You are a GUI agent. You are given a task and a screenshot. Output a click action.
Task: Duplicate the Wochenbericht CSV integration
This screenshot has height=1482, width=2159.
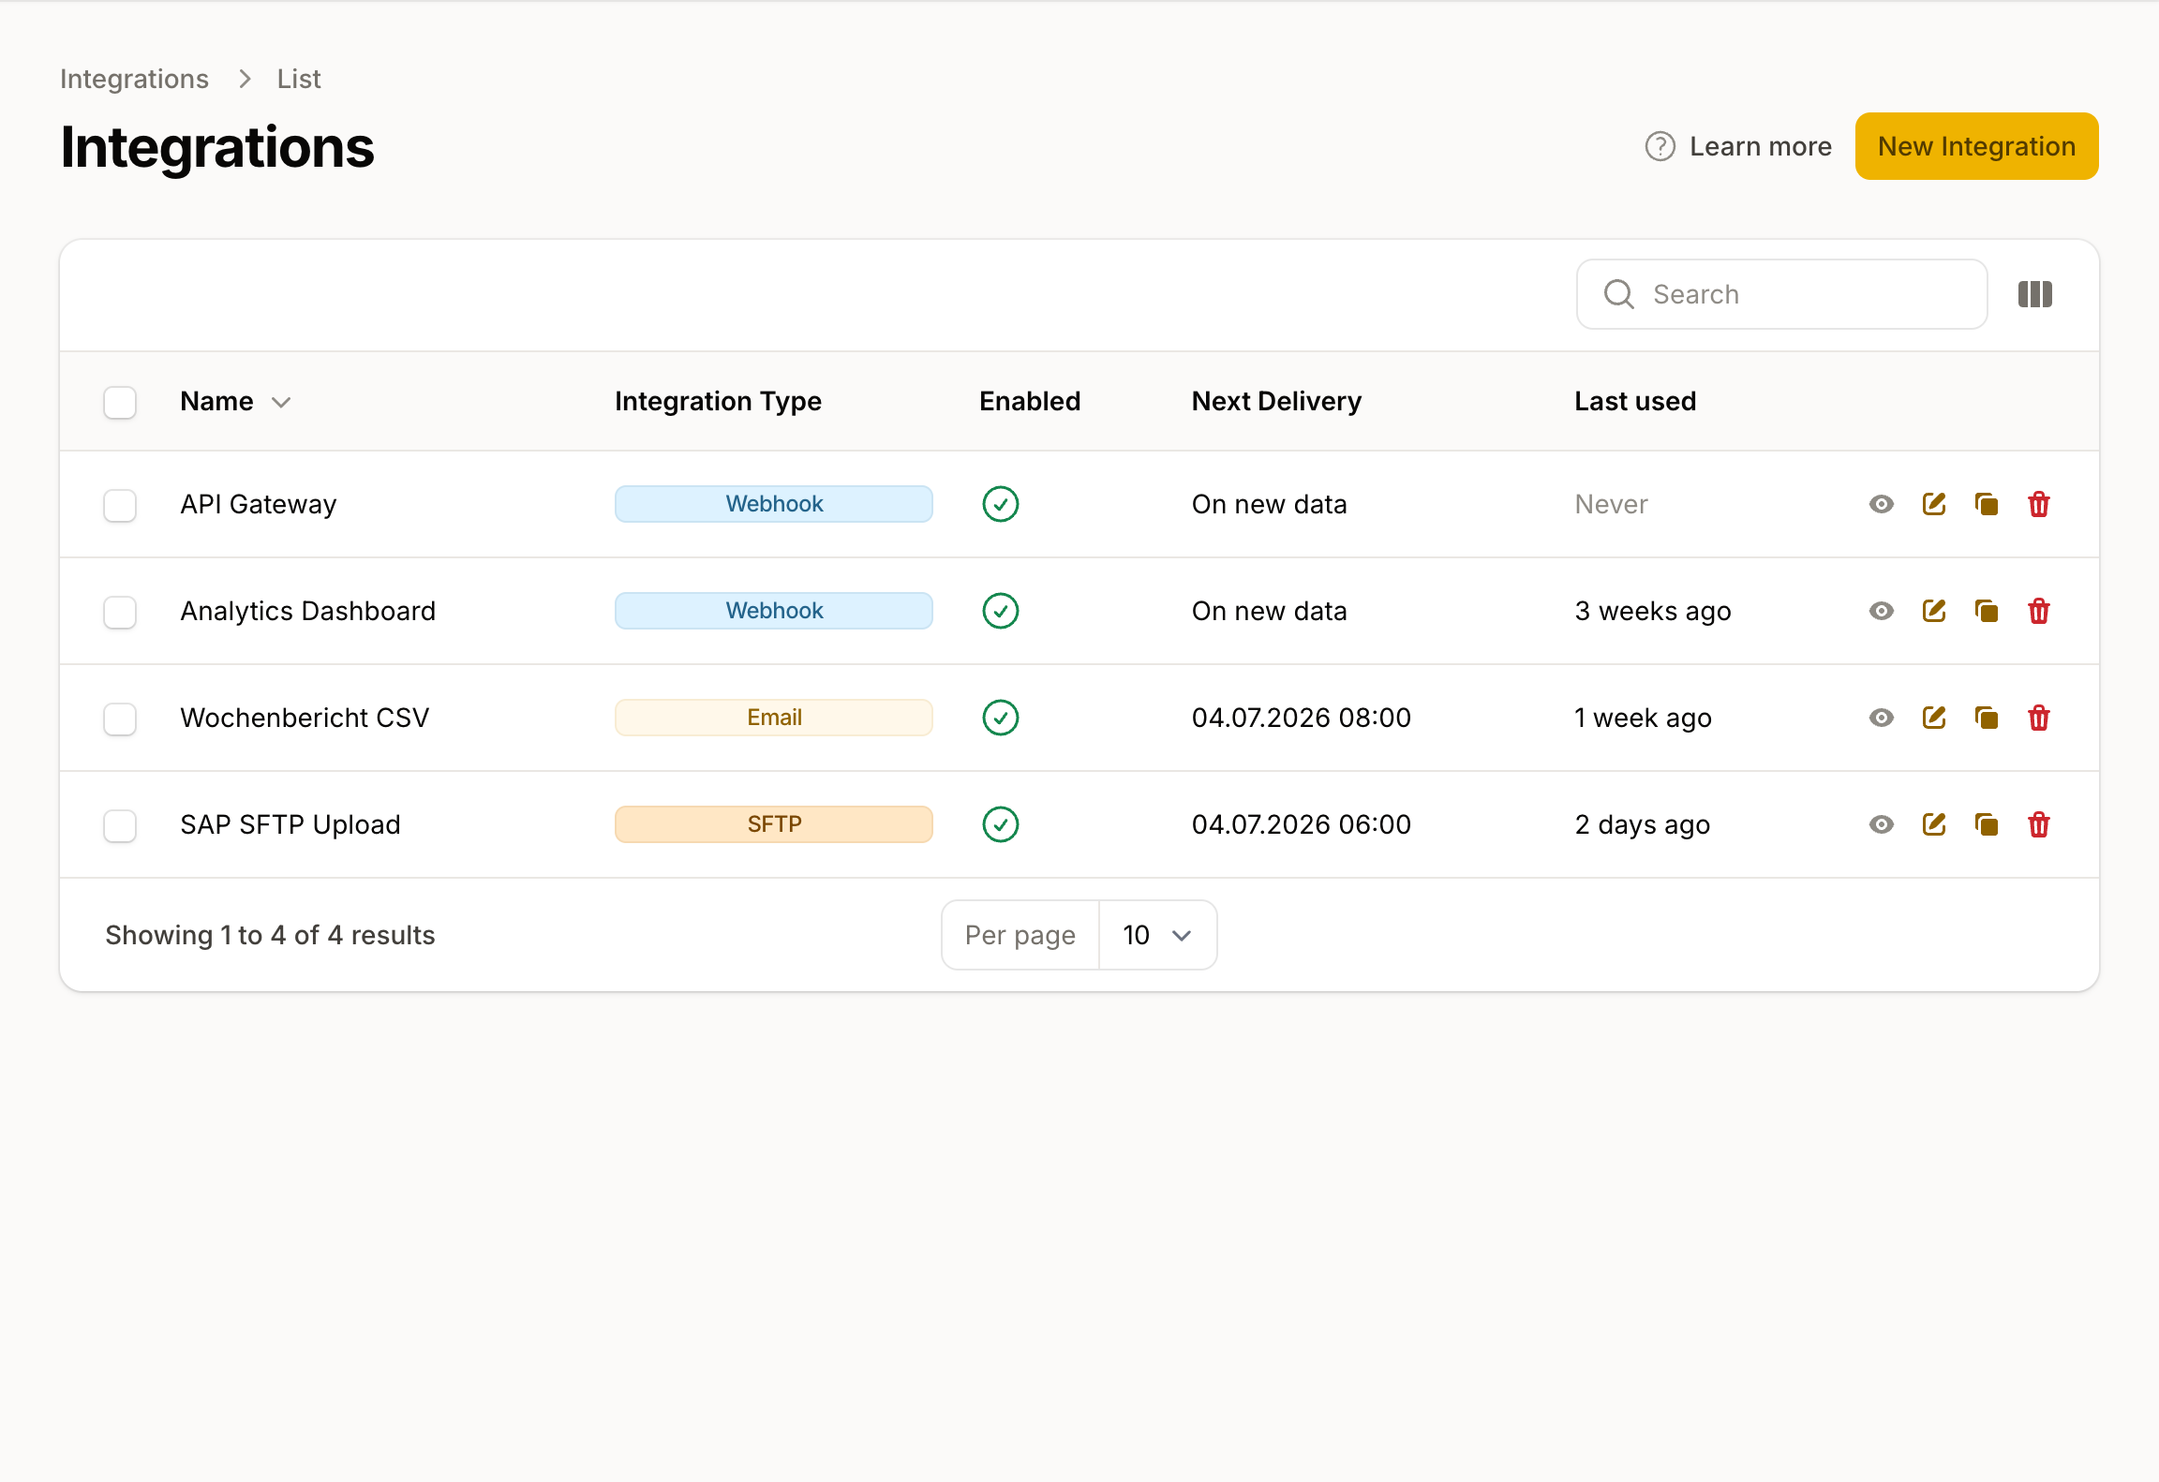1986,719
